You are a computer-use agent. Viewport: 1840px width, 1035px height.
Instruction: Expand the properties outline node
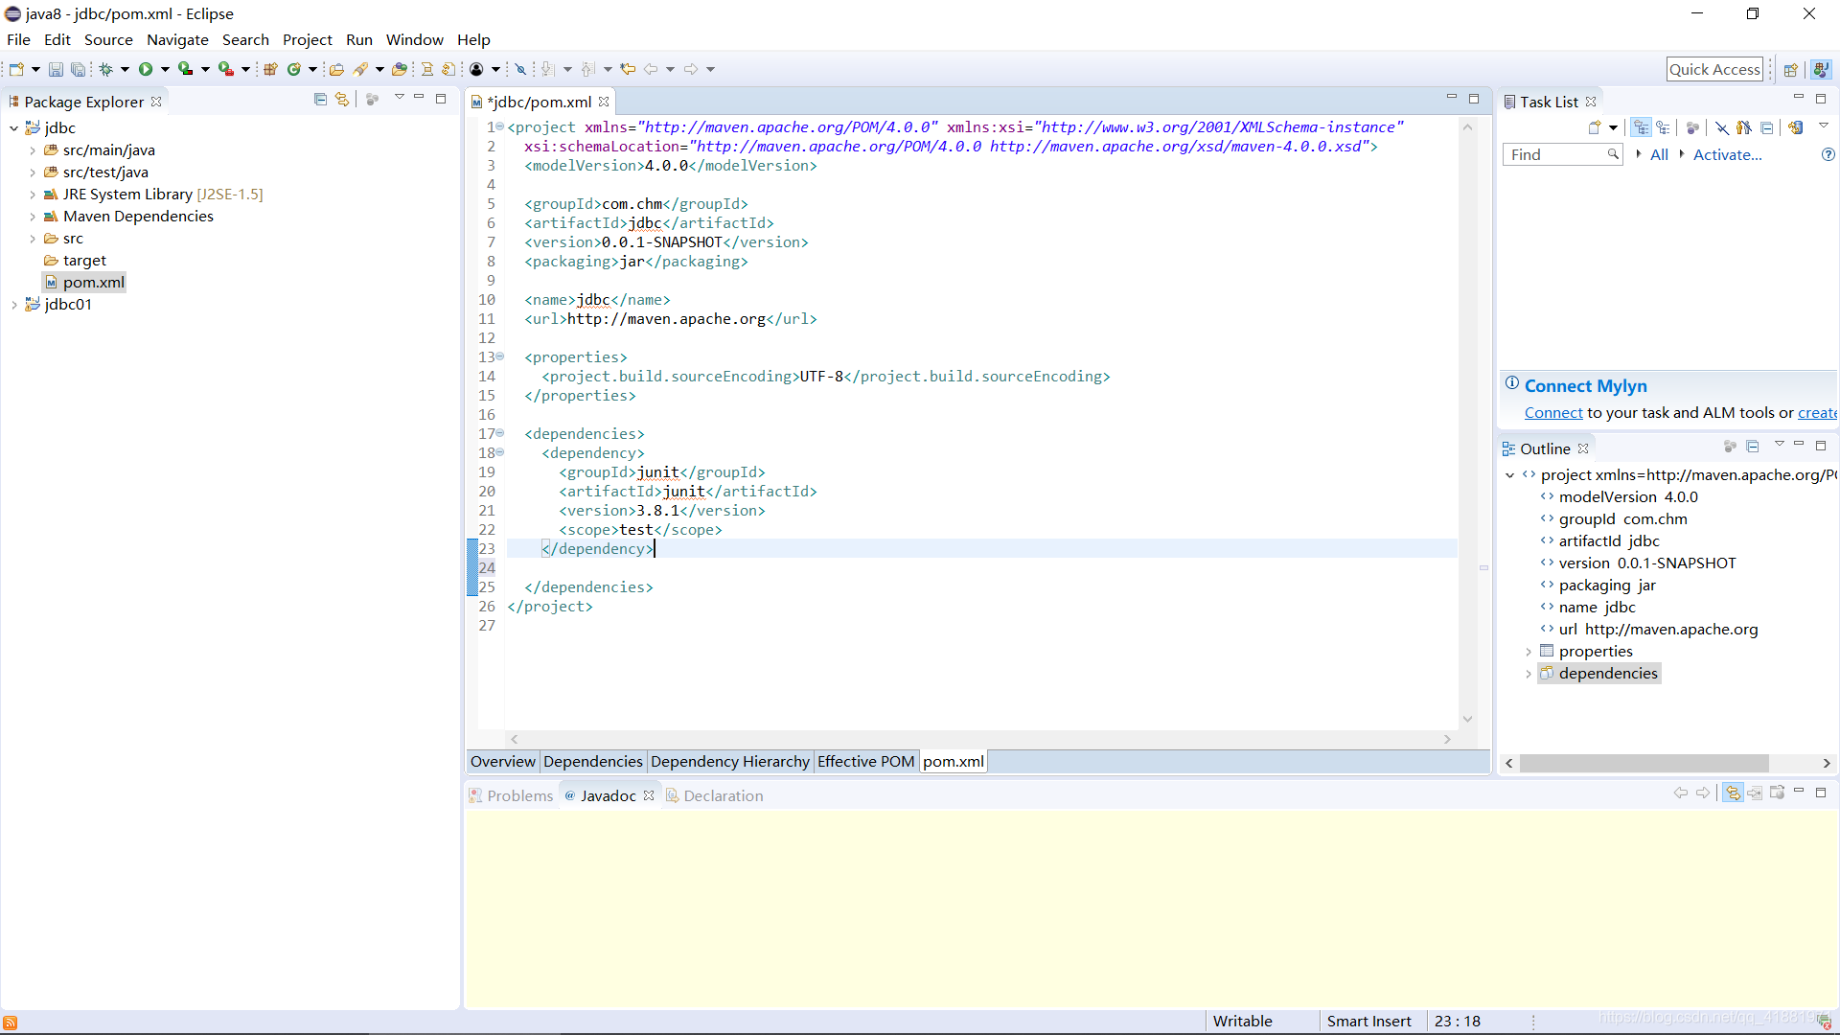(x=1527, y=651)
